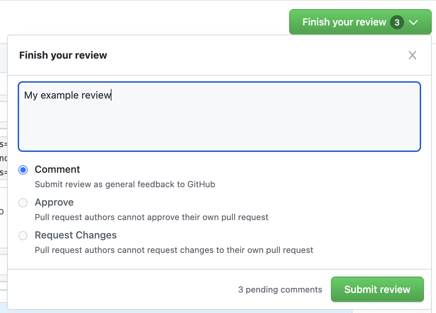This screenshot has width=436, height=313.
Task: Click the Comment option label
Action: (x=57, y=170)
